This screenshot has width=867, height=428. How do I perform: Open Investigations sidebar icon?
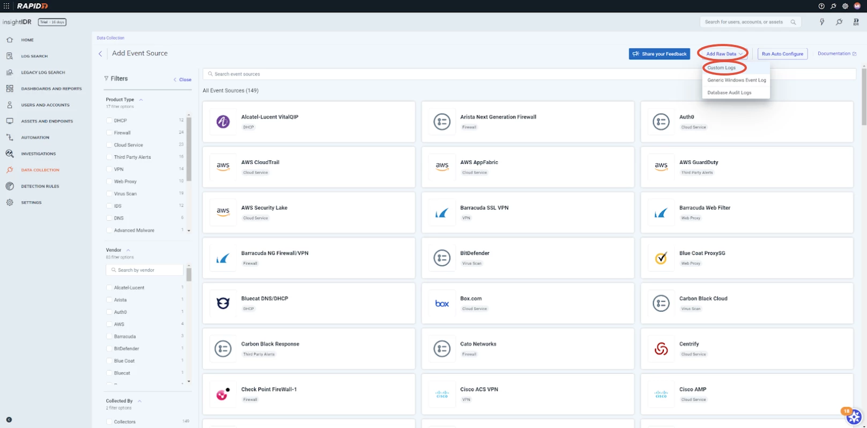10,154
